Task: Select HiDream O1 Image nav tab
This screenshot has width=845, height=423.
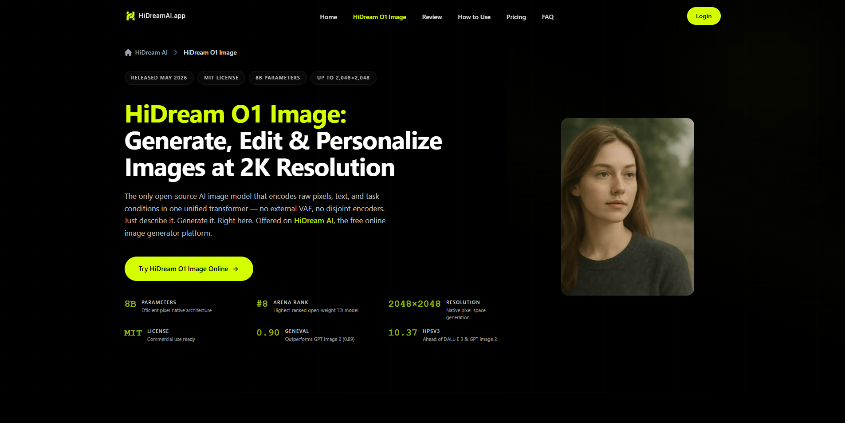Action: coord(380,17)
